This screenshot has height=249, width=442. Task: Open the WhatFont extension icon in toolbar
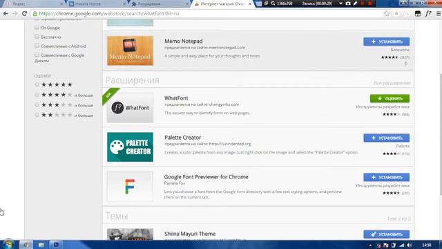[x=428, y=14]
